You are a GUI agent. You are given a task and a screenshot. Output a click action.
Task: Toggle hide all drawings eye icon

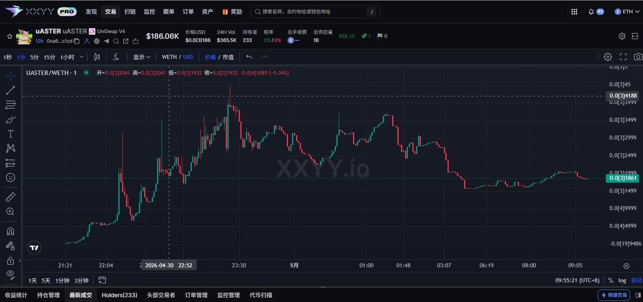[x=10, y=275]
